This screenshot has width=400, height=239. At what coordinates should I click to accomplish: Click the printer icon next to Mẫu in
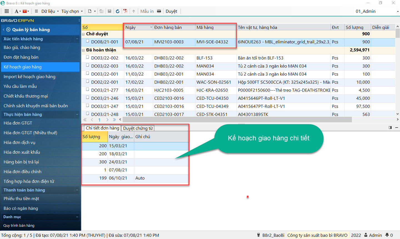159,11
